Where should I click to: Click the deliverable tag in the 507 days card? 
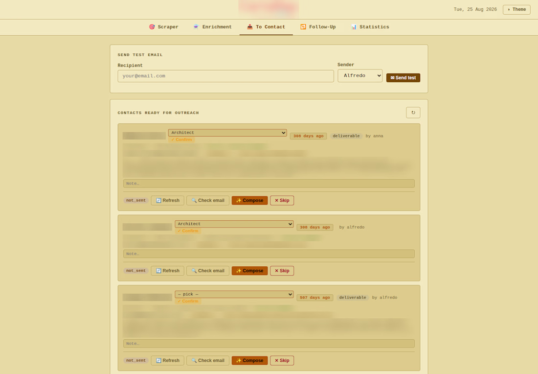click(352, 298)
